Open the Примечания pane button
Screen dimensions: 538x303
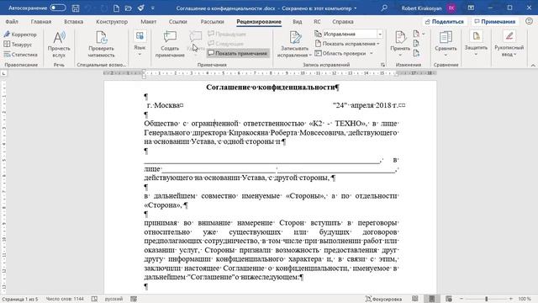pos(494,21)
